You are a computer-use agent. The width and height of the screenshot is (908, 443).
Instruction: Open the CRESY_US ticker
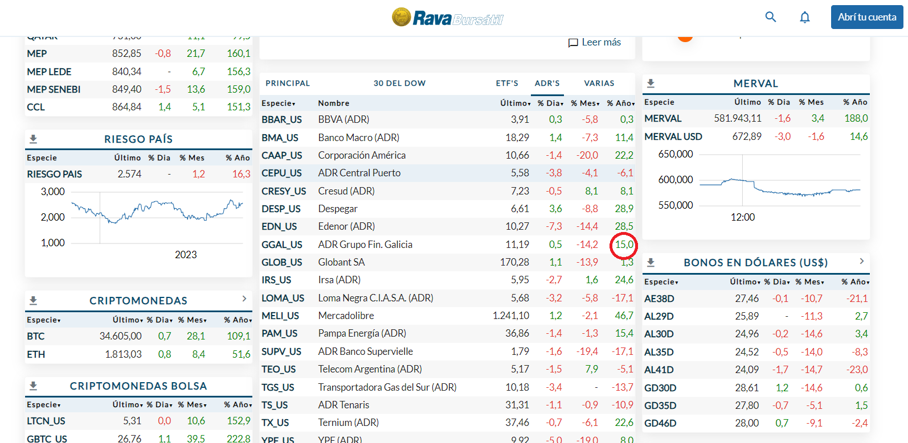coord(284,191)
